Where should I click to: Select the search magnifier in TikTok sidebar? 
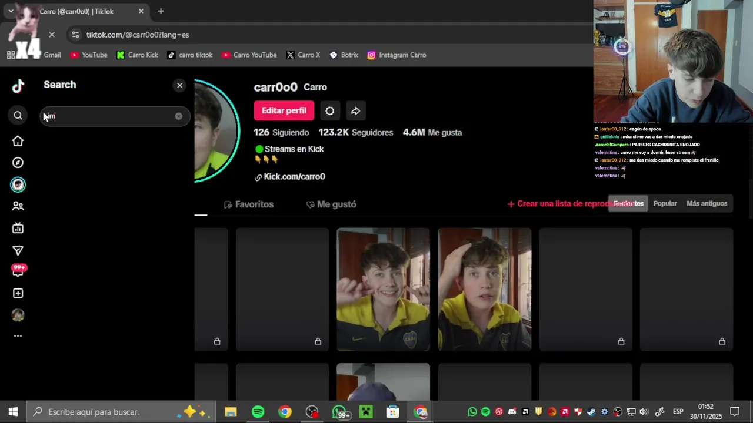pos(18,116)
